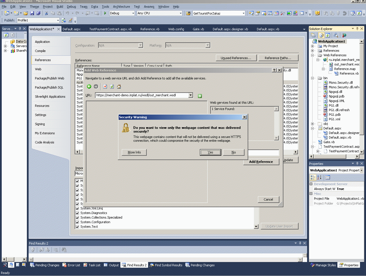
Task: Start debugging with the green play arrow
Action: [x=105, y=13]
